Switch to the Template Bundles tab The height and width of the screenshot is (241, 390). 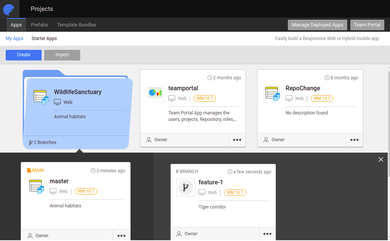click(x=76, y=25)
